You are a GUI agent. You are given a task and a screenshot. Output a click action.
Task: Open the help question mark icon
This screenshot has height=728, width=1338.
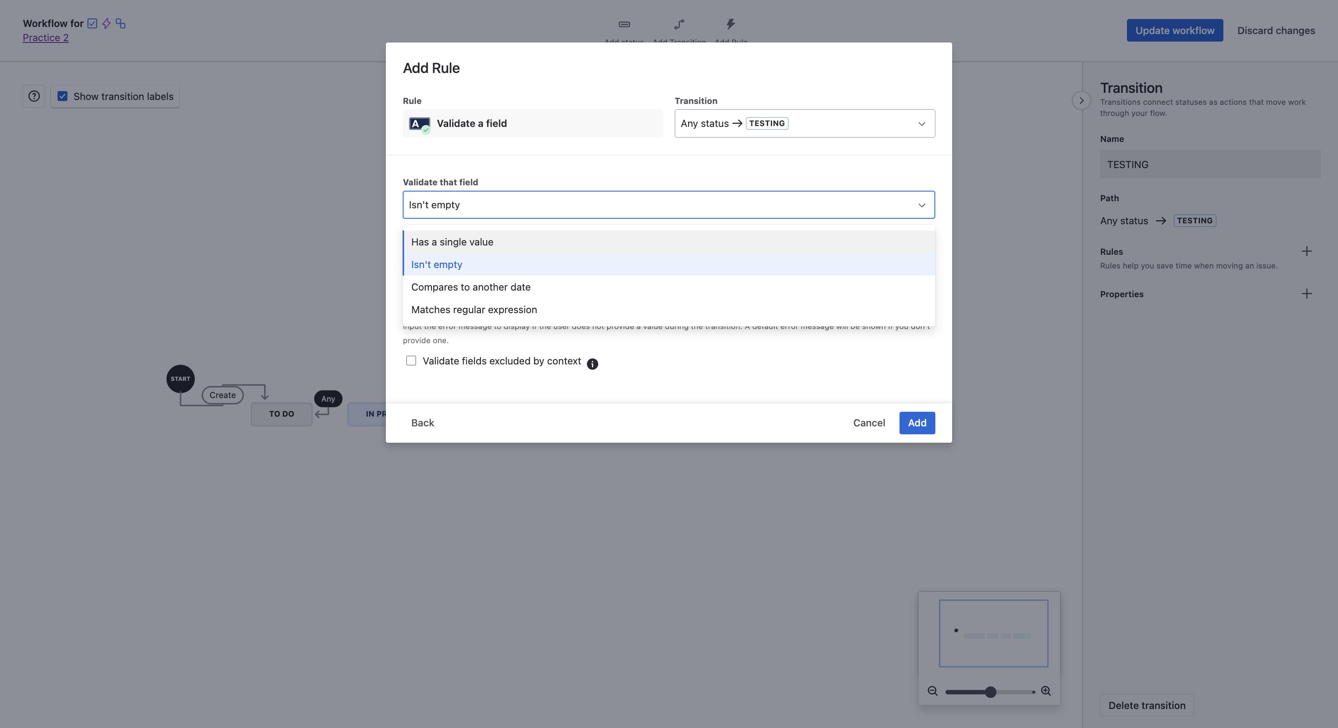click(34, 96)
